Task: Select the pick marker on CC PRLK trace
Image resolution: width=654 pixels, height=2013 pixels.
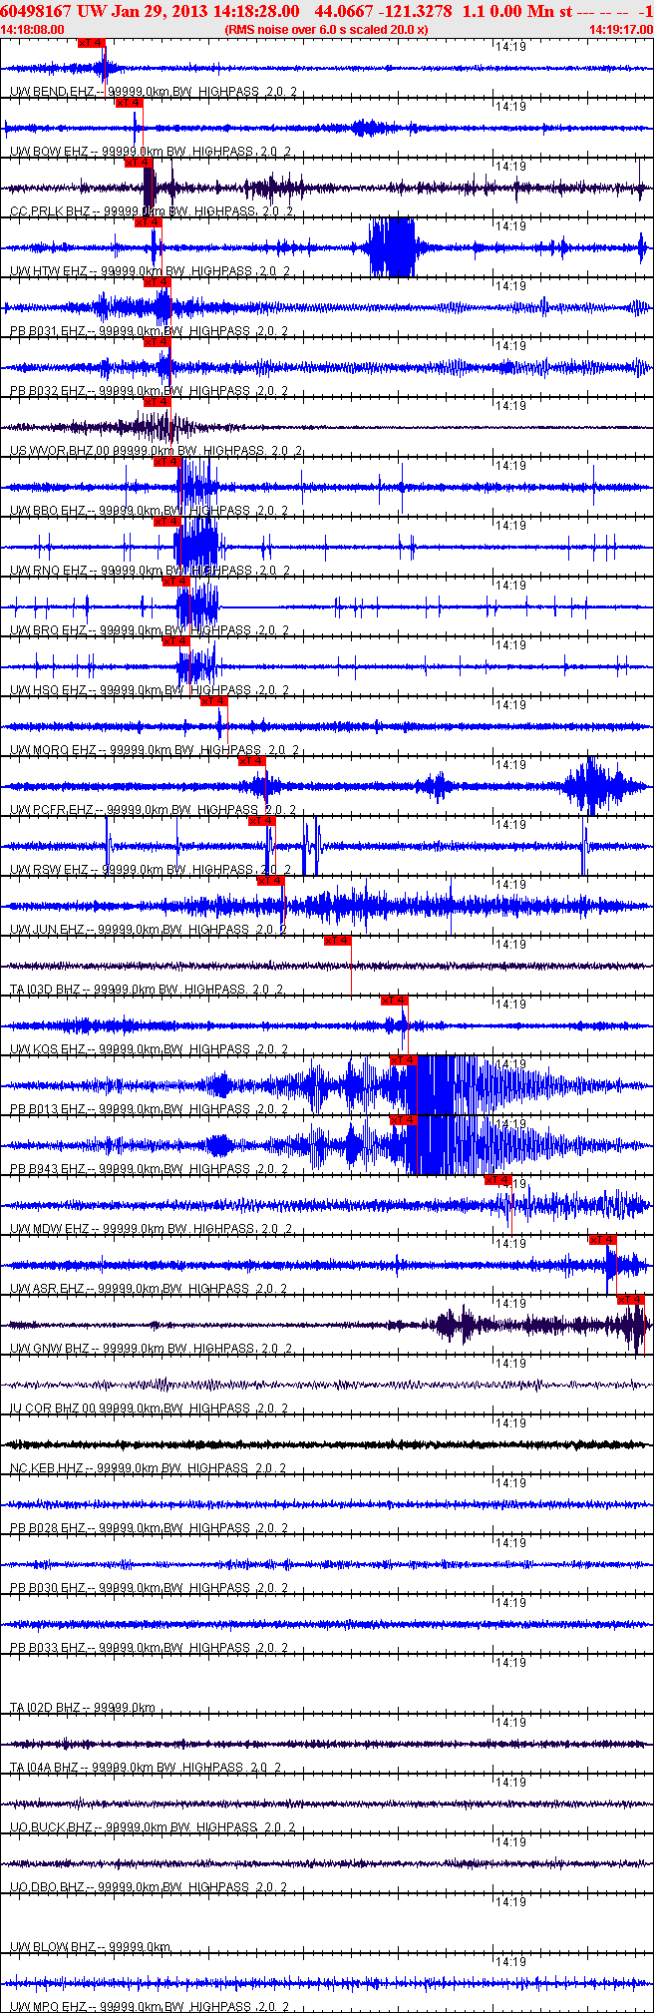Action: [139, 163]
